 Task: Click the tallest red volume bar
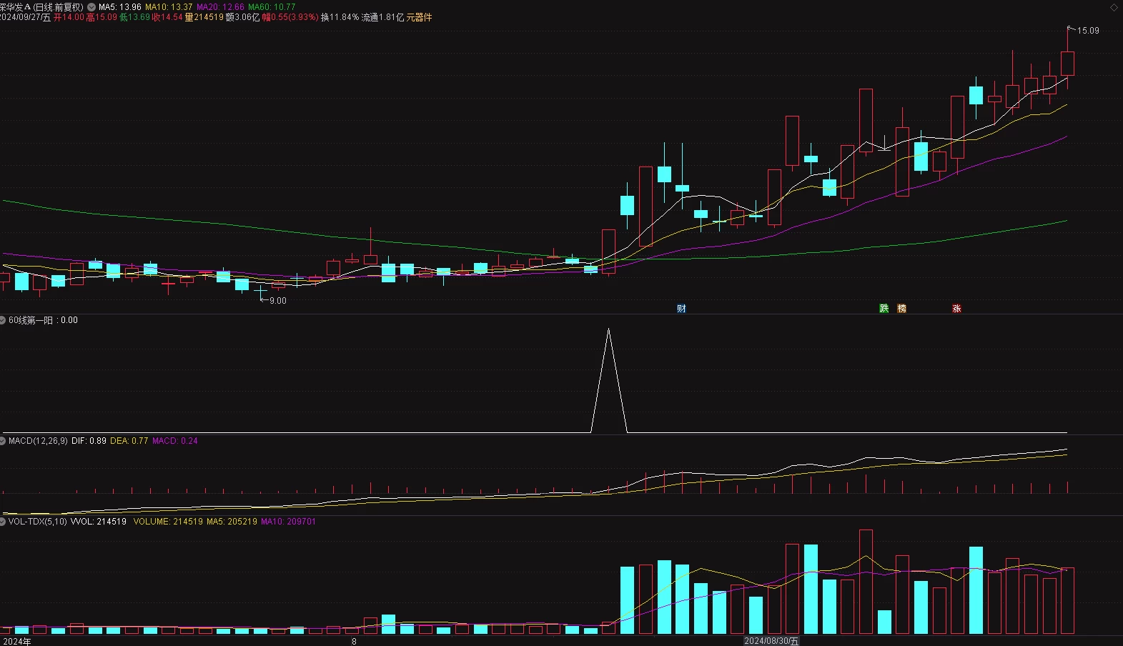coord(866,582)
